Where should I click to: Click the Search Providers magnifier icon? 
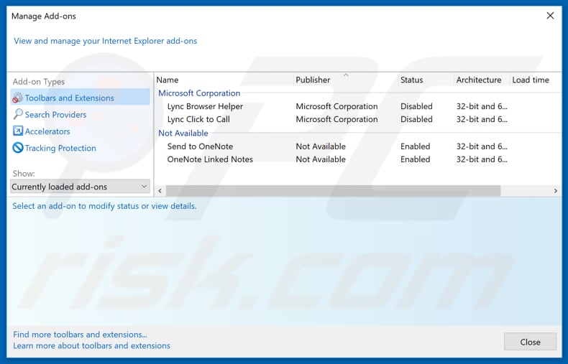tap(18, 114)
